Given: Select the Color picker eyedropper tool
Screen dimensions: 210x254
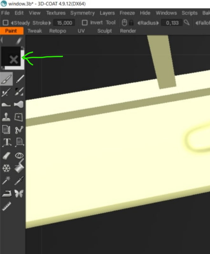Looking at the screenshot, I should (19, 181).
